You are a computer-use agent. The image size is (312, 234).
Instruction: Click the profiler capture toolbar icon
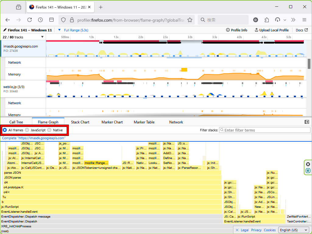pyautogui.click(x=277, y=20)
